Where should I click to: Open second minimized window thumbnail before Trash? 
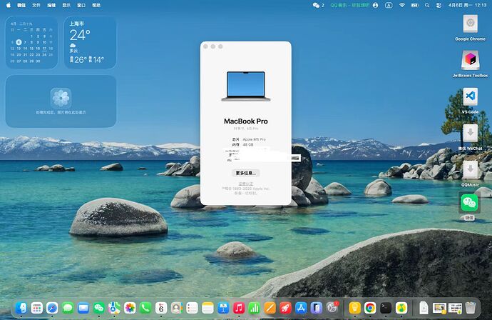tap(455, 308)
